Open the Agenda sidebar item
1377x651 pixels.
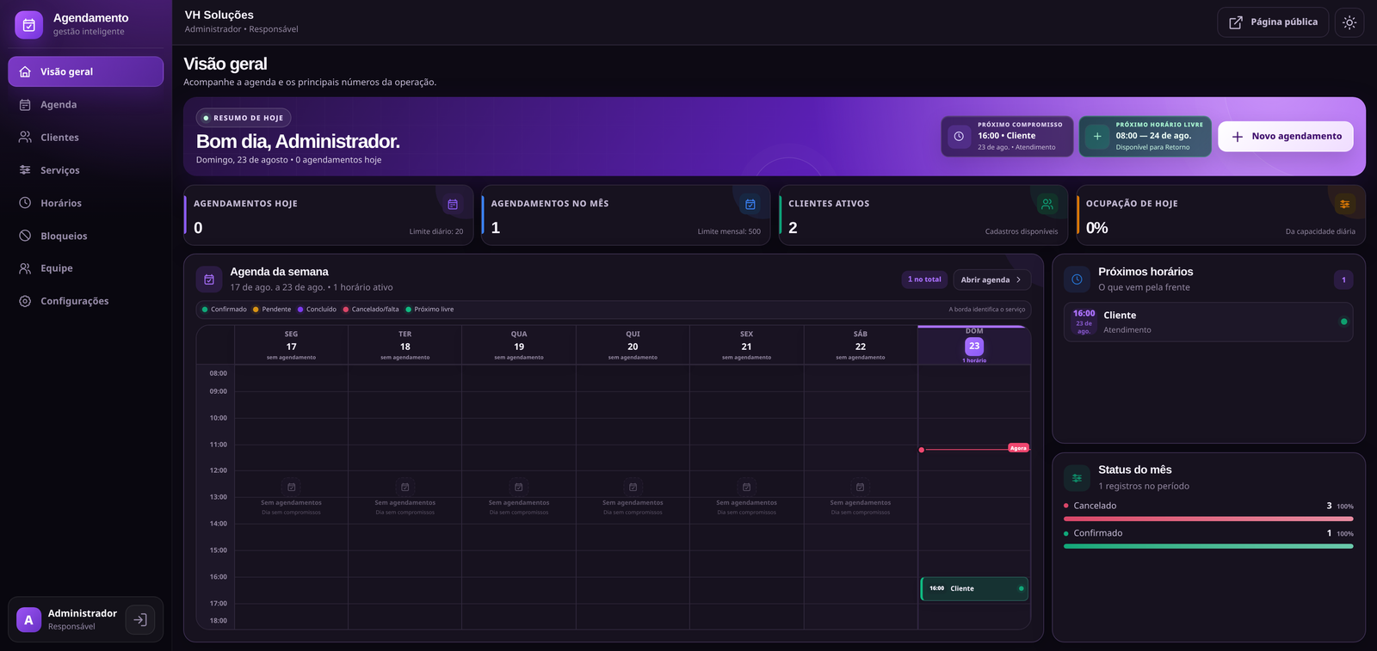86,105
